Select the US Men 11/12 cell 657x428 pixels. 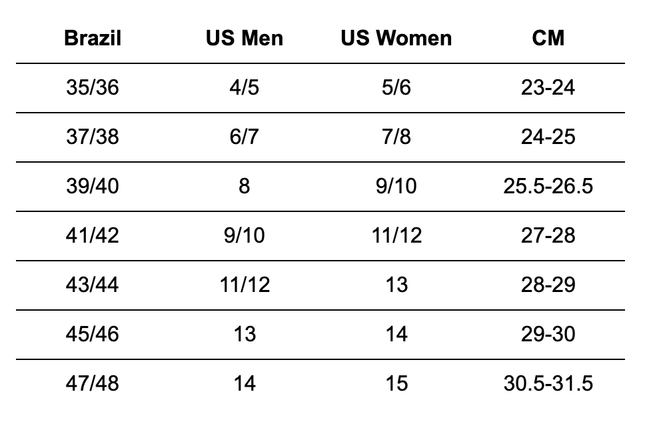click(244, 285)
